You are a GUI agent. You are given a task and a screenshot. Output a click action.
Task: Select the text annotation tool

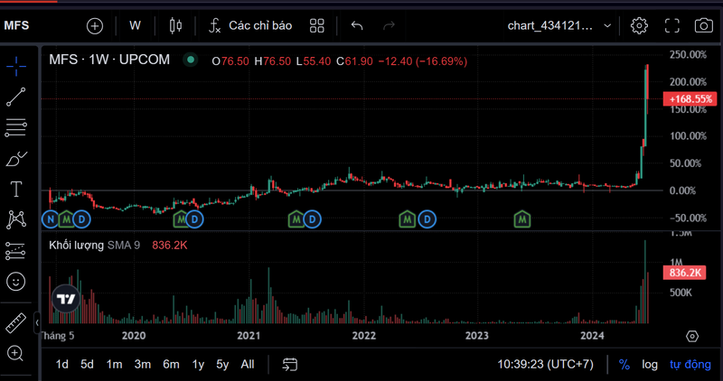(x=15, y=189)
